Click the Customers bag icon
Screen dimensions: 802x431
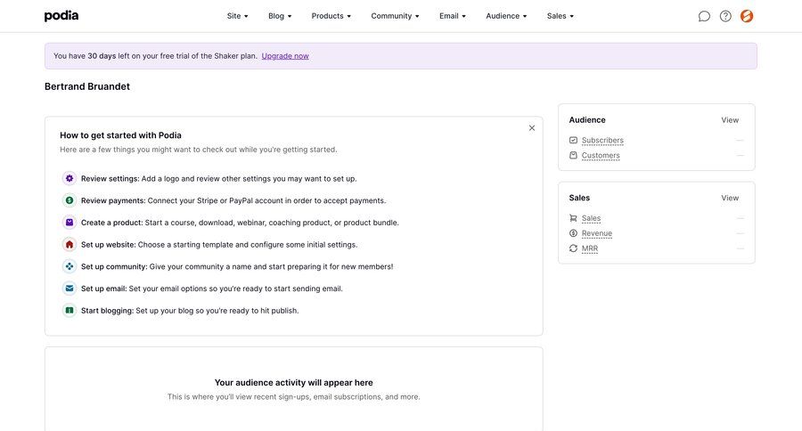click(573, 156)
